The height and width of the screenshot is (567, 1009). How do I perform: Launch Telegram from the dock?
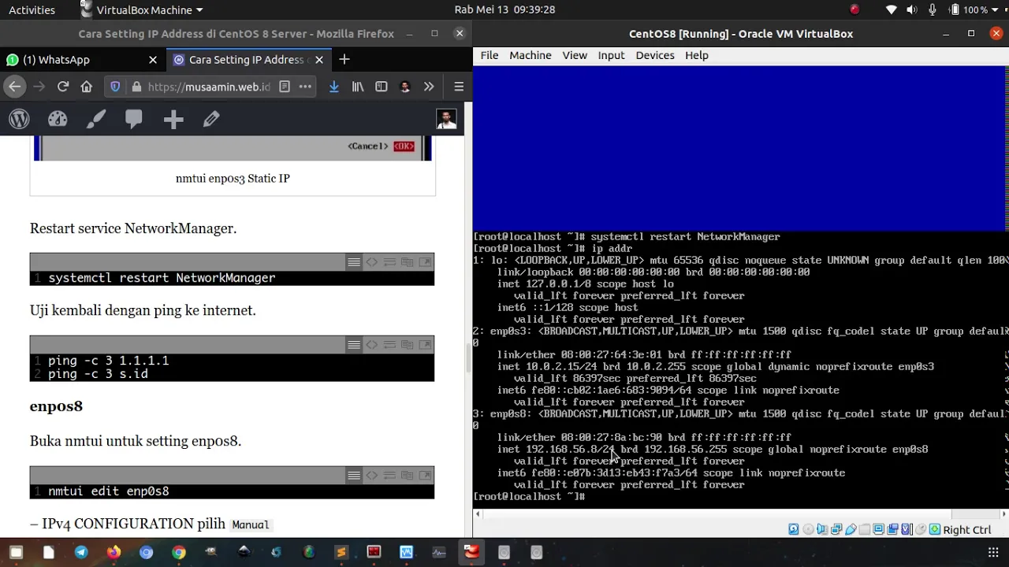click(81, 552)
